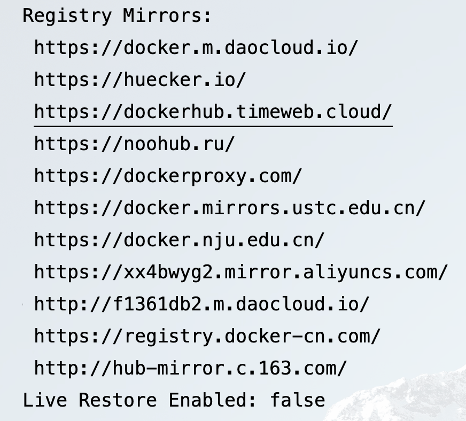The height and width of the screenshot is (421, 466).
Task: Open the underlined dockerhub.timeweb.cloud link
Action: tap(213, 112)
